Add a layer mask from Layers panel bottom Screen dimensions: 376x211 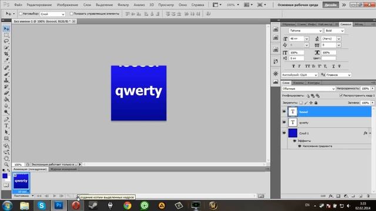click(x=338, y=196)
